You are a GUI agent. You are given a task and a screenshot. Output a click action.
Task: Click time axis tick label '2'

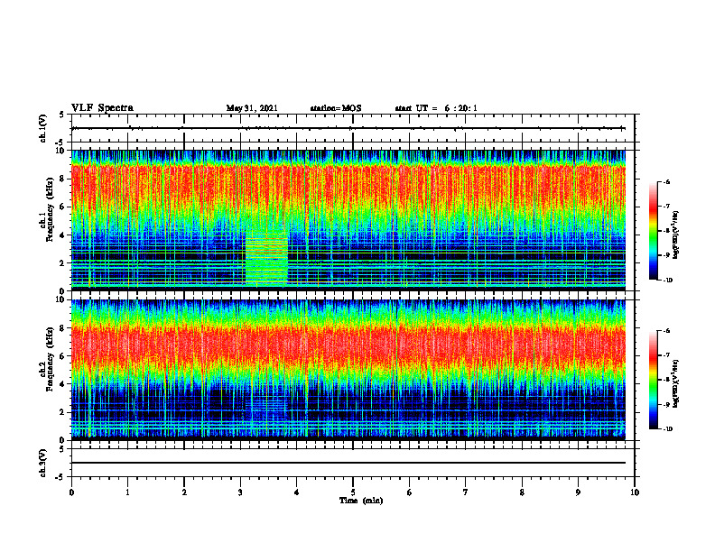click(x=184, y=492)
